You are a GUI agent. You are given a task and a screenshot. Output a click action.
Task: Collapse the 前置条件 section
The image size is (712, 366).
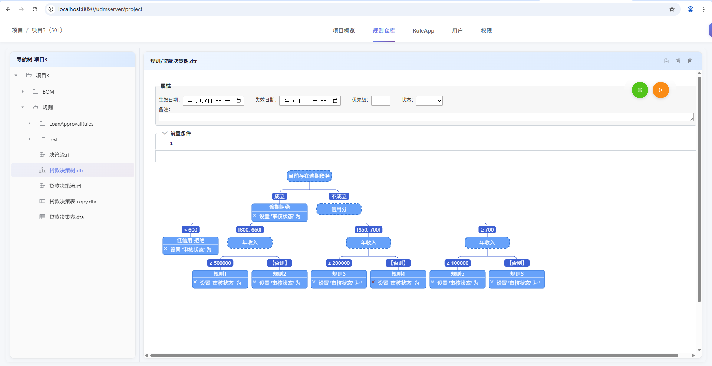pos(165,133)
